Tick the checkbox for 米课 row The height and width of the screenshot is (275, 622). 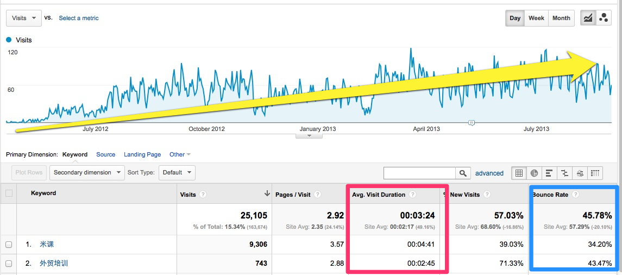(9, 245)
